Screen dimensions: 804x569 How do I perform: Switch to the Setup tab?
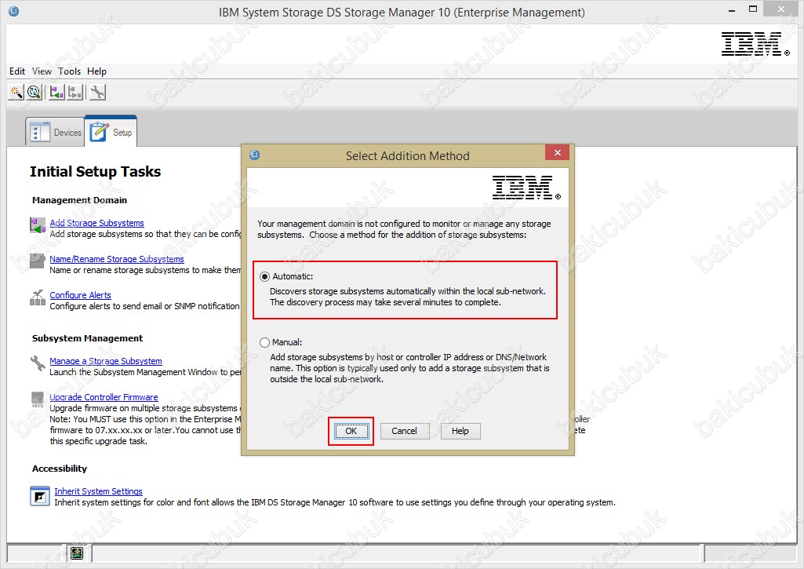click(x=111, y=132)
